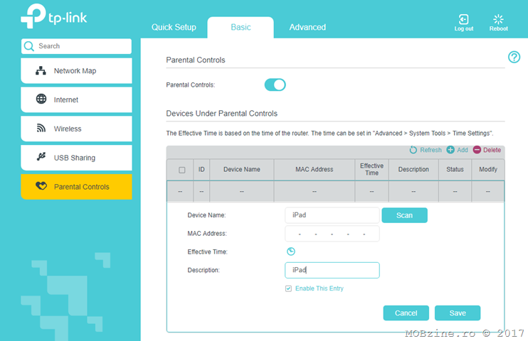Click the Reboot icon

point(498,19)
